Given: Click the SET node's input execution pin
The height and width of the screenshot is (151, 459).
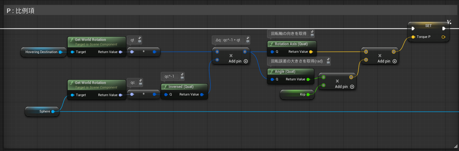Looking at the screenshot, I should 413,29.
